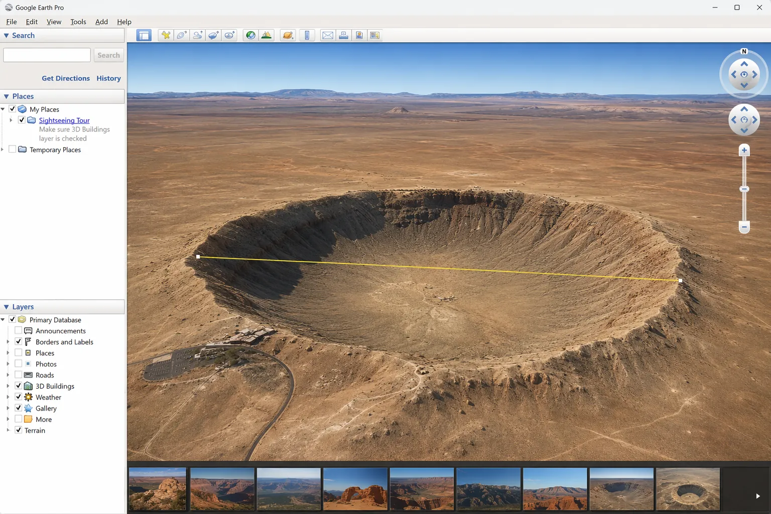Click the eye center of Look joystick
Screen dimensions: 771x514
(744, 74)
